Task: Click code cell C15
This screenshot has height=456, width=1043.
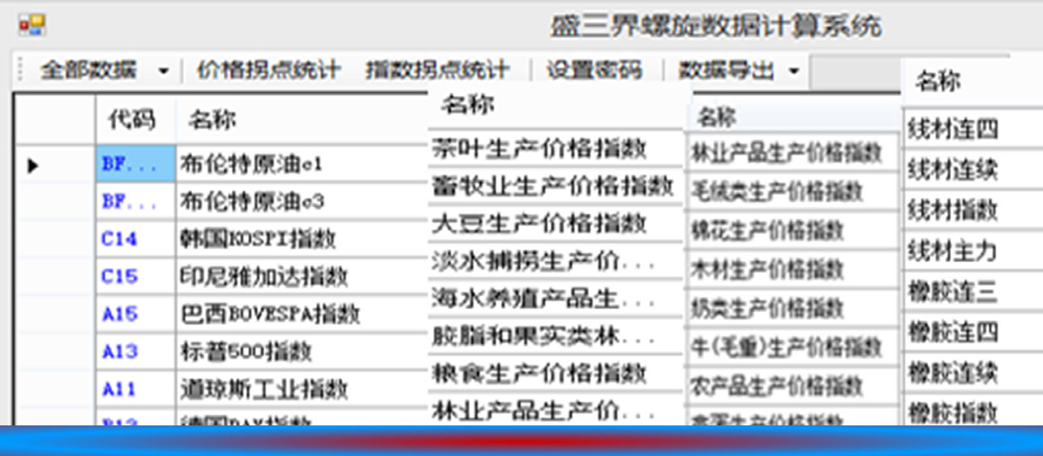Action: point(136,277)
